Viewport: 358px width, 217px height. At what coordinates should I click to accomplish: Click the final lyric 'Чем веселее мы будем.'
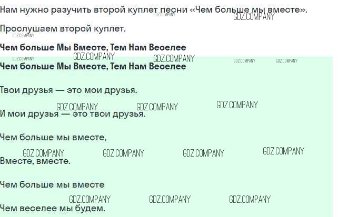pos(53,208)
